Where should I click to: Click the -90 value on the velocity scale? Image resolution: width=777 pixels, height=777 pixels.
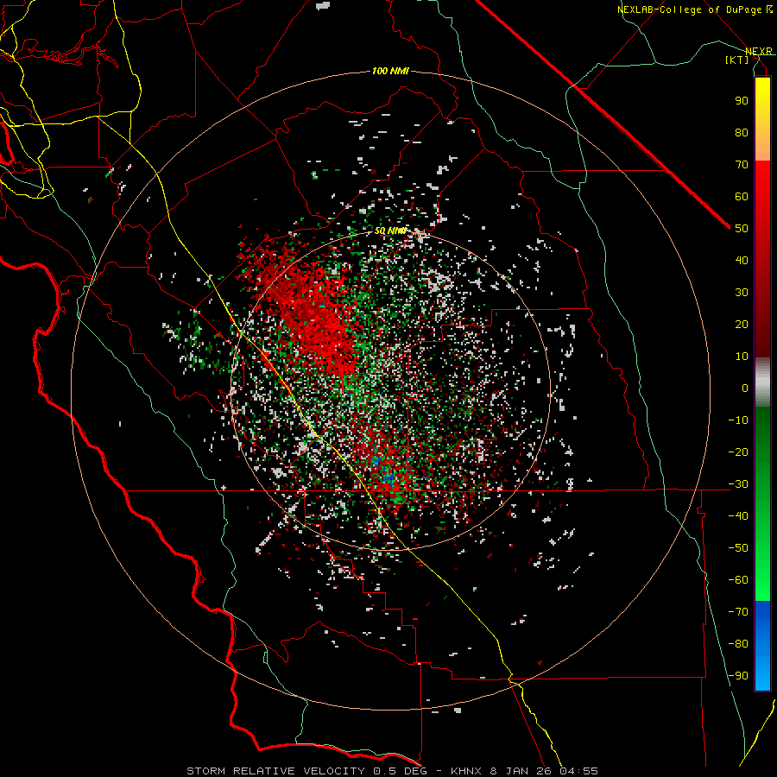(738, 676)
